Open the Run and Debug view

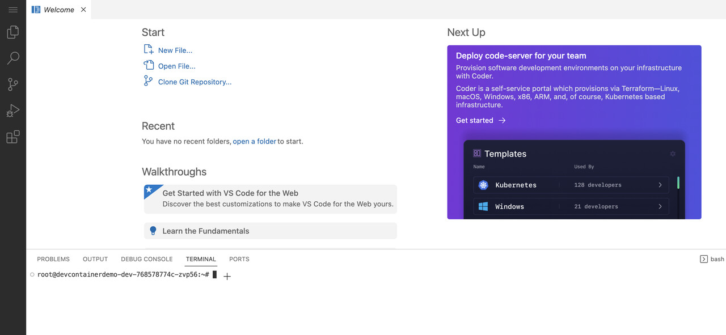pos(13,111)
